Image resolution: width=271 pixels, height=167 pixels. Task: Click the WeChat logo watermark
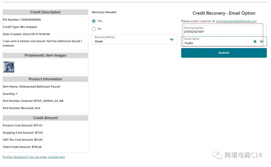point(217,155)
